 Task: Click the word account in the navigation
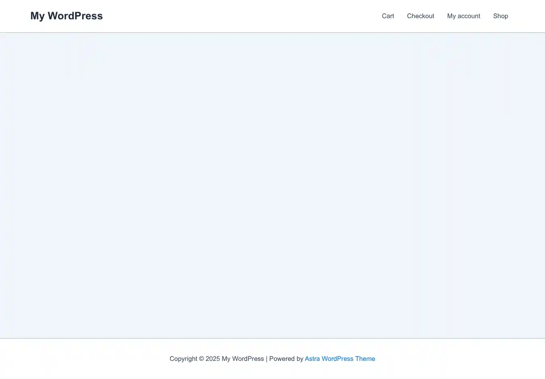[469, 16]
